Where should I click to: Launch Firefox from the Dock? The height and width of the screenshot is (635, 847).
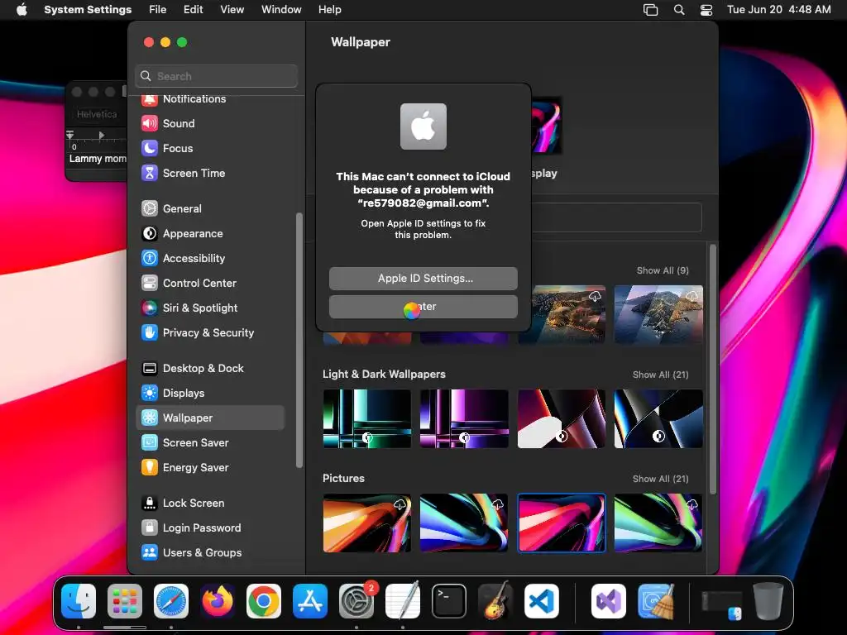(218, 601)
